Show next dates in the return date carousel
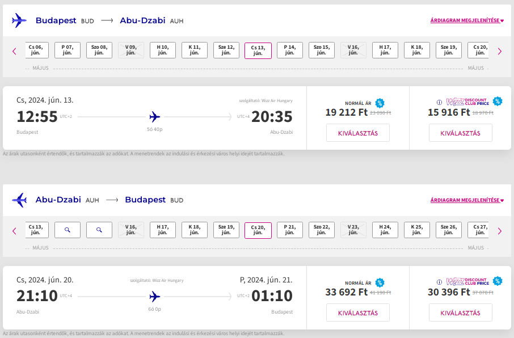 tap(500, 231)
